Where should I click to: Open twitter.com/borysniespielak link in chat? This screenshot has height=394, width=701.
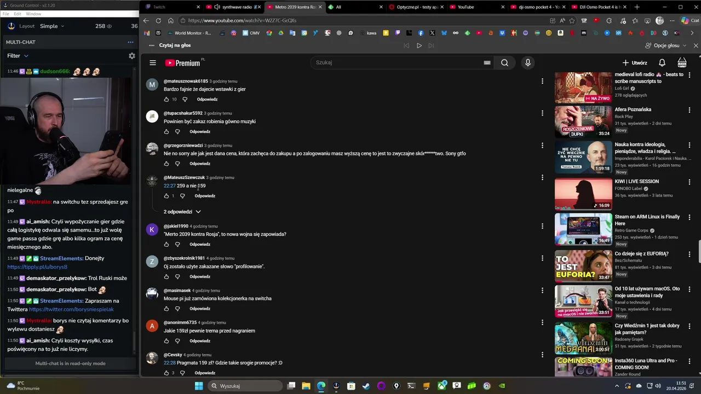pyautogui.click(x=71, y=309)
